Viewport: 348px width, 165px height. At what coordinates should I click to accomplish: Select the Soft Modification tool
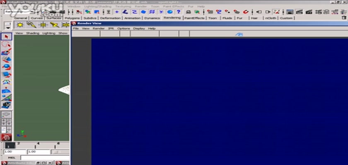7,90
